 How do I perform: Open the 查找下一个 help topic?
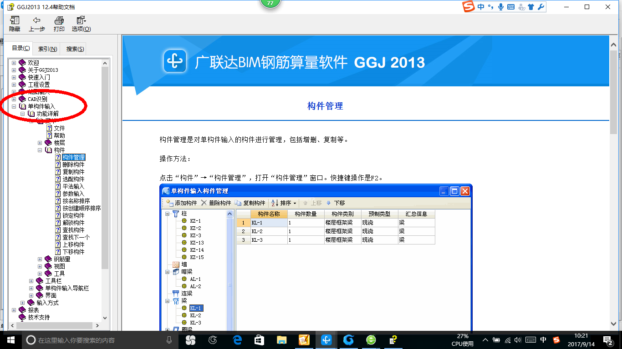point(76,237)
